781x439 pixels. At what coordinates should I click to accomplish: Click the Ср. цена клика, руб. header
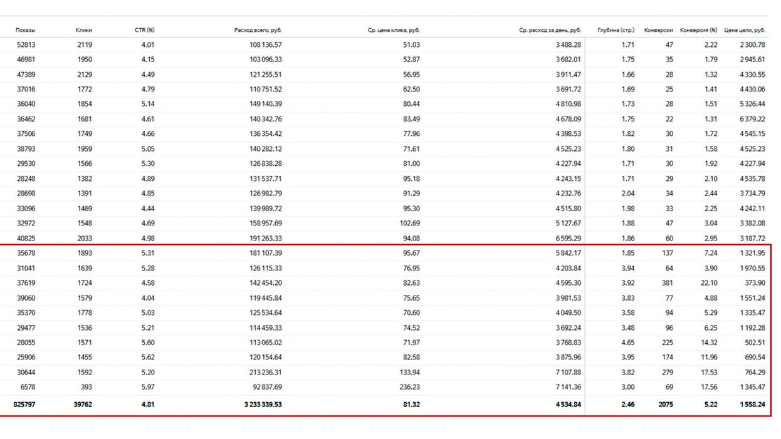pos(394,30)
